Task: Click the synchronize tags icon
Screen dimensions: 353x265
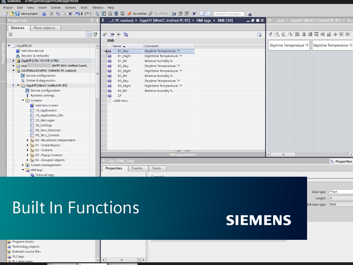Action: point(126,34)
